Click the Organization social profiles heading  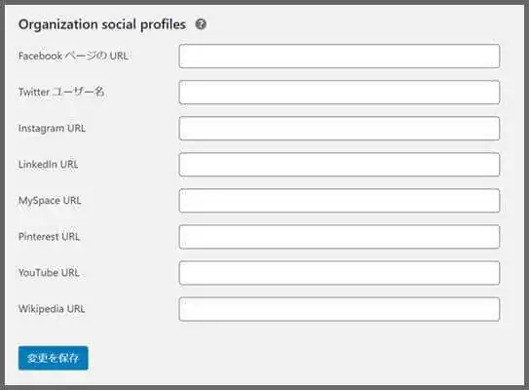point(102,24)
